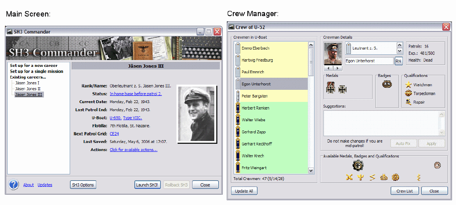Image resolution: width=456 pixels, height=205 pixels.
Task: Close the SH3 Commander main screen via Close button
Action: (205, 184)
